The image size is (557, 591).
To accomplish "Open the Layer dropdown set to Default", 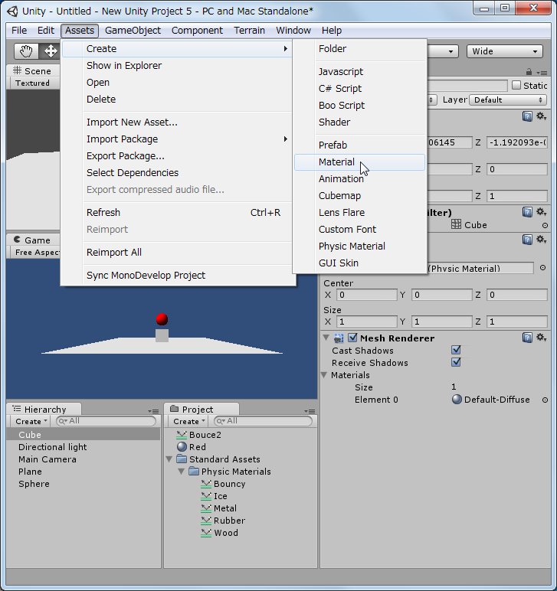I will point(508,100).
